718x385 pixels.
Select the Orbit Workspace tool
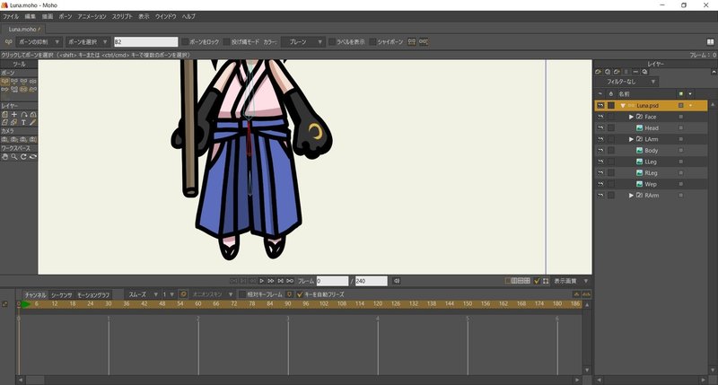(x=32, y=156)
